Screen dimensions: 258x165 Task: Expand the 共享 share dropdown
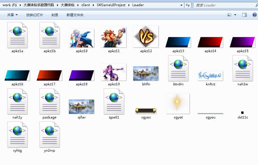(x=12, y=15)
